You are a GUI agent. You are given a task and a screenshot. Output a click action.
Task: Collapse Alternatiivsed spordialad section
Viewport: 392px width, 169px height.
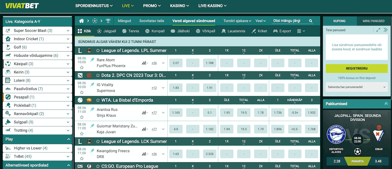click(x=69, y=165)
